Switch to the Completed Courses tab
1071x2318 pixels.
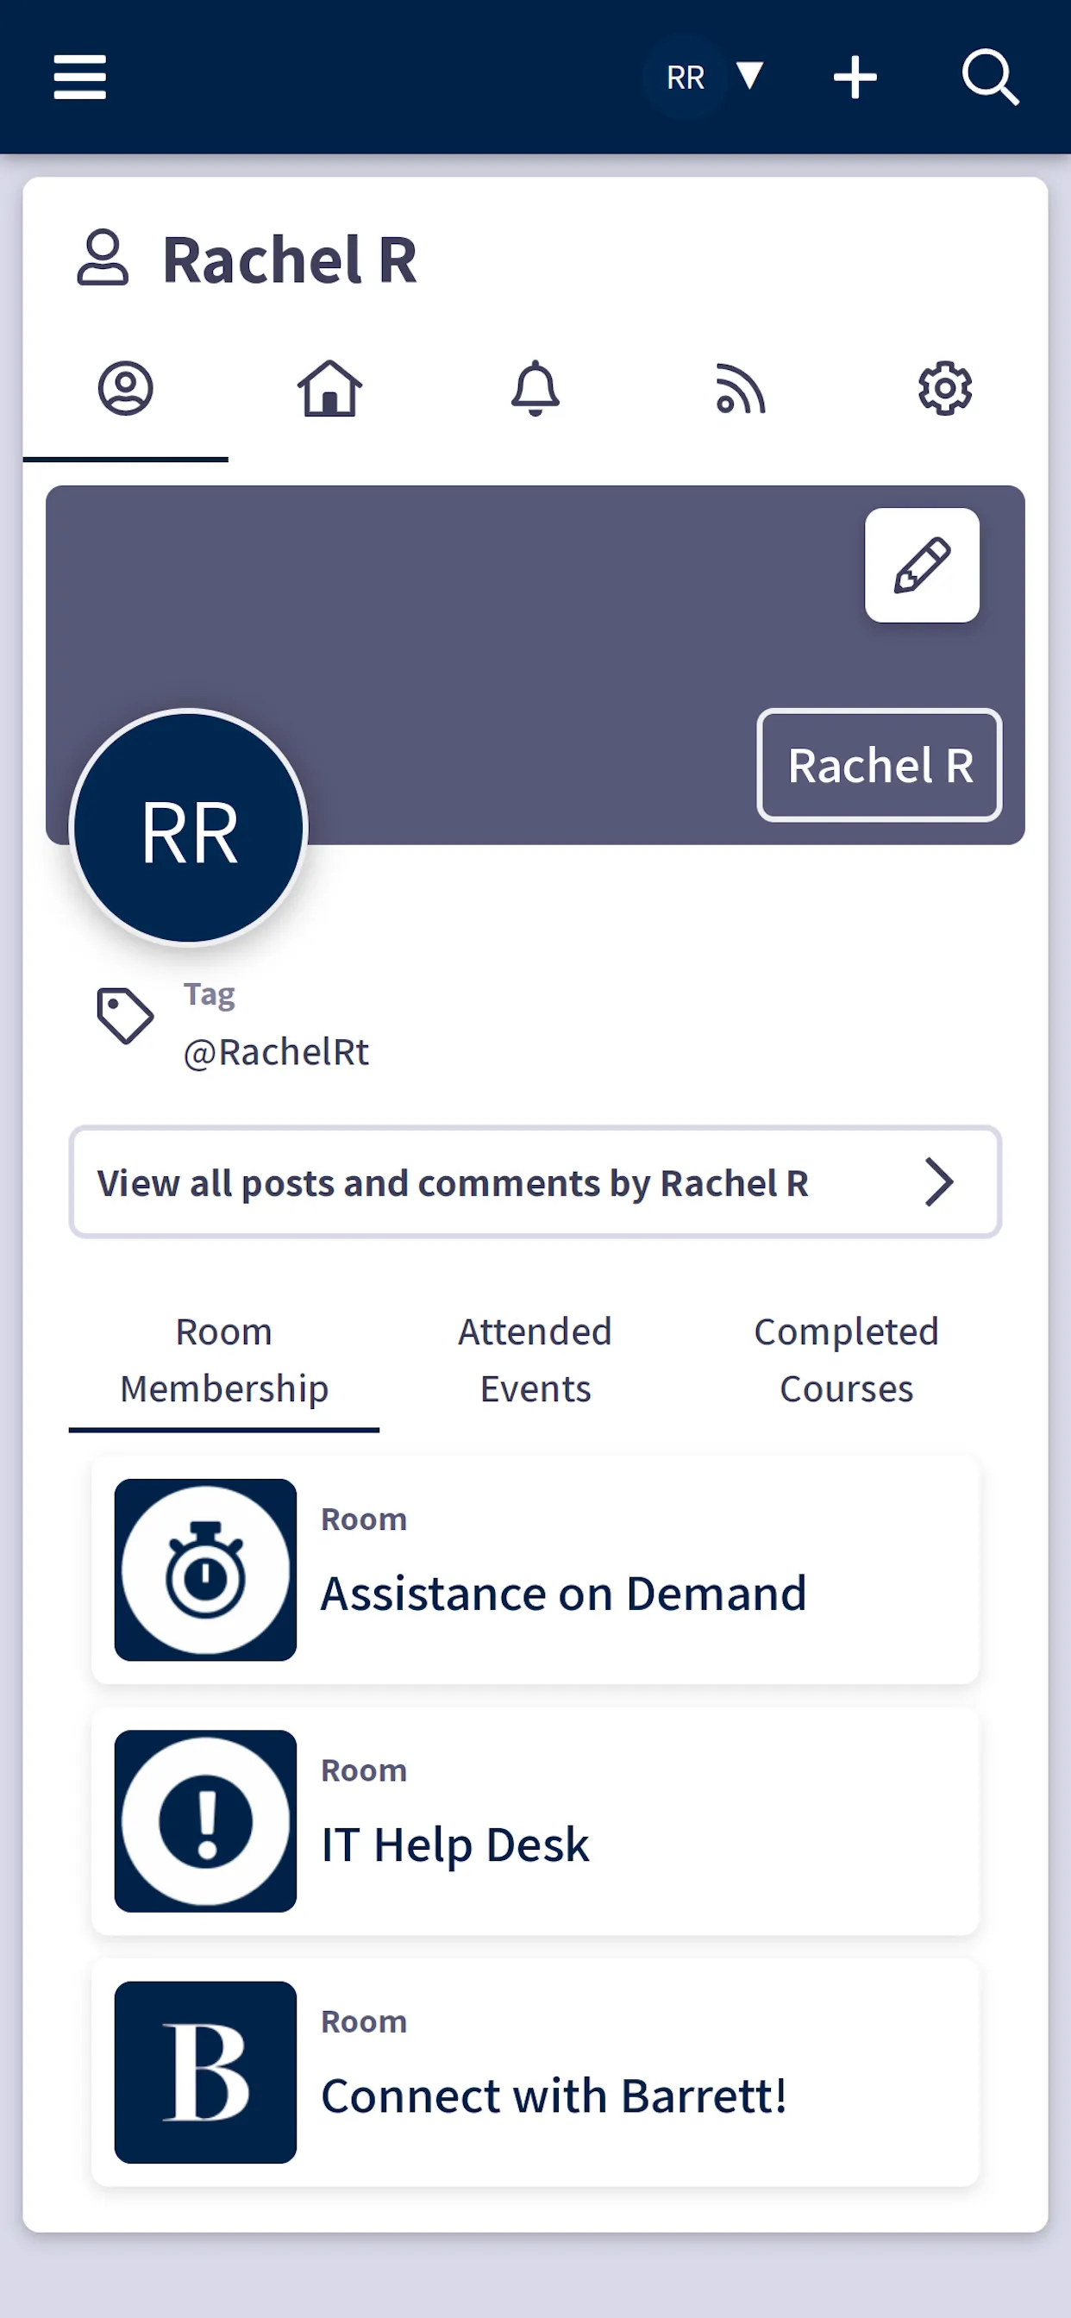(846, 1361)
